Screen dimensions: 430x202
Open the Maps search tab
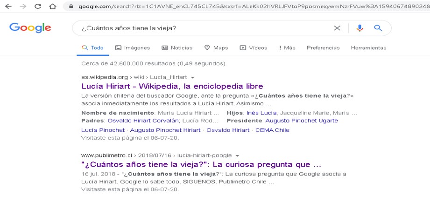click(x=216, y=47)
